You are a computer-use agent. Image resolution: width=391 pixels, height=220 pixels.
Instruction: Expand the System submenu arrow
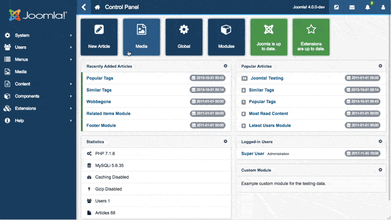pos(71,36)
